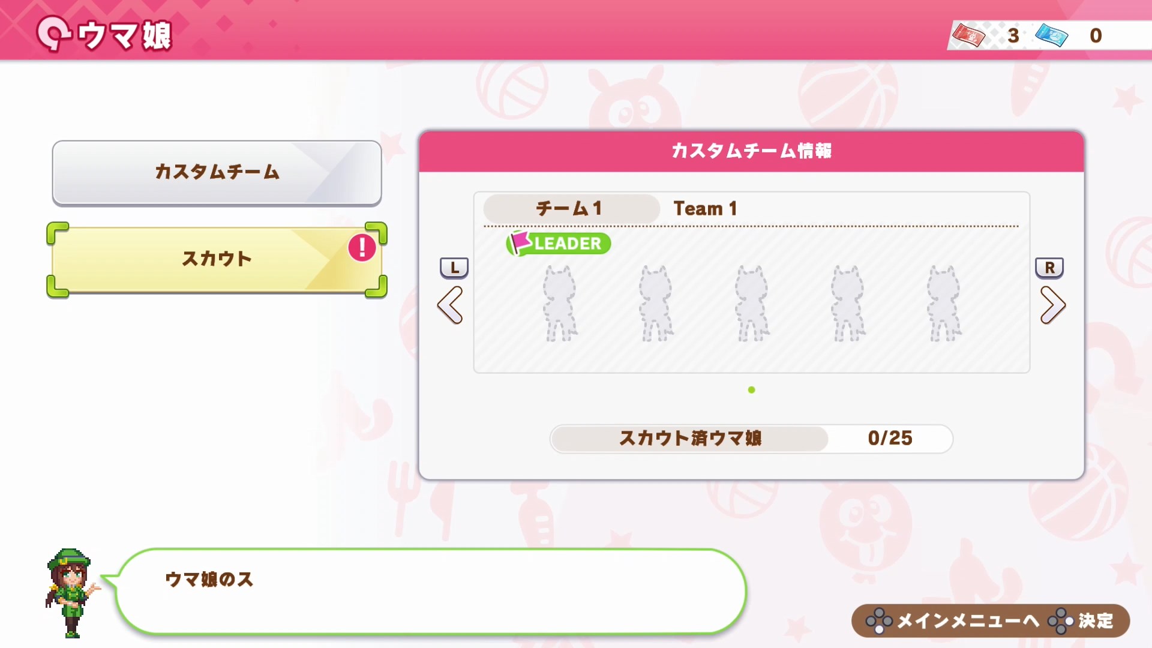Image resolution: width=1152 pixels, height=648 pixels.
Task: Click the ウマ娘 horseshoe title icon
Action: pyautogui.click(x=53, y=34)
